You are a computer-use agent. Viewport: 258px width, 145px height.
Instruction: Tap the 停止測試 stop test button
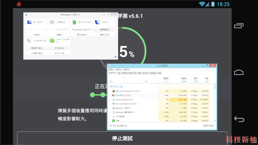pyautogui.click(x=122, y=138)
